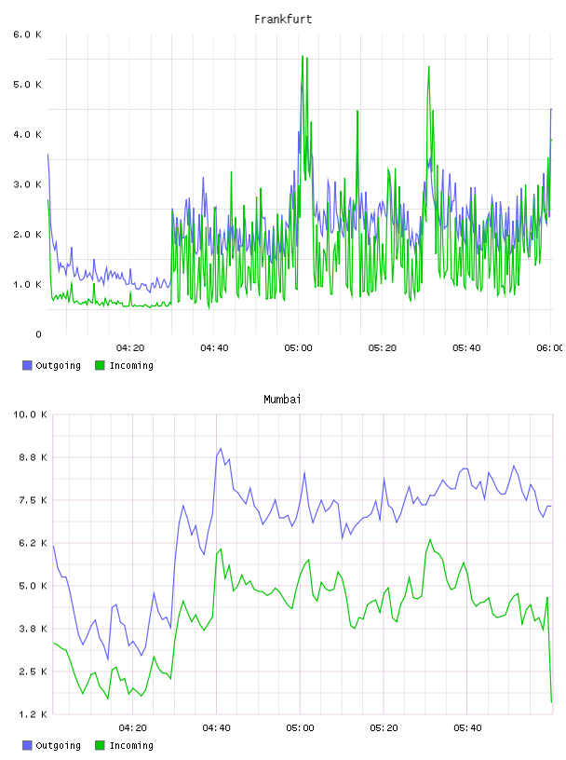566x760 pixels.
Task: Click the 04:40 time label in Mumbai chart
Action: pyautogui.click(x=217, y=728)
